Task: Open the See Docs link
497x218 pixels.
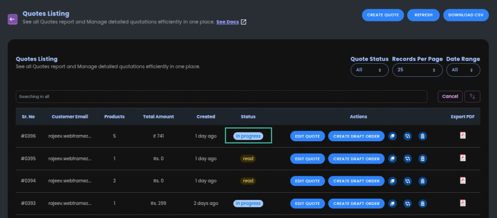Action: click(x=227, y=22)
